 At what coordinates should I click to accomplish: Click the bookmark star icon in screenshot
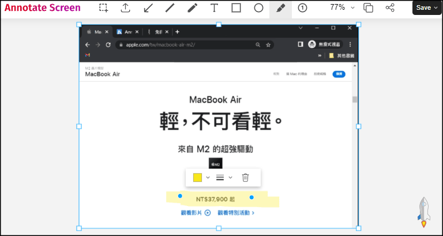tap(268, 45)
